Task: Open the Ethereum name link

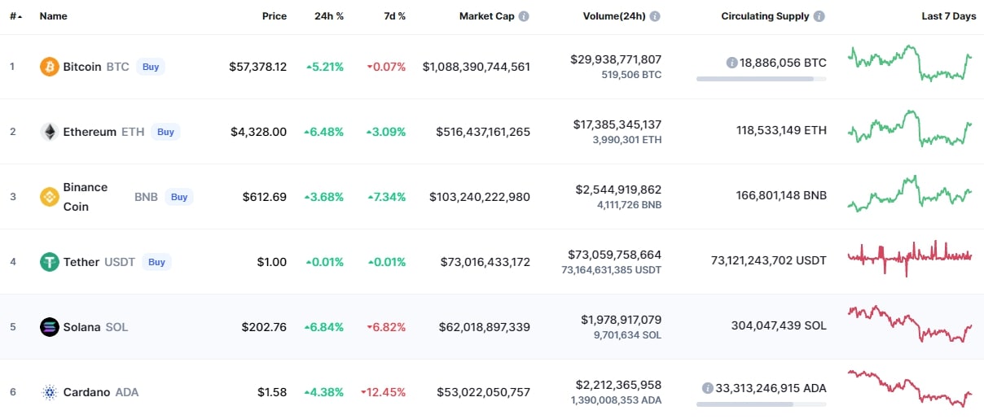Action: click(x=90, y=132)
